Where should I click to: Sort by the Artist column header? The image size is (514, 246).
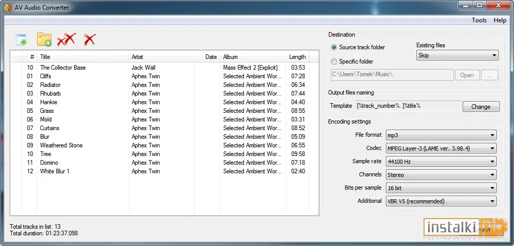coord(161,57)
